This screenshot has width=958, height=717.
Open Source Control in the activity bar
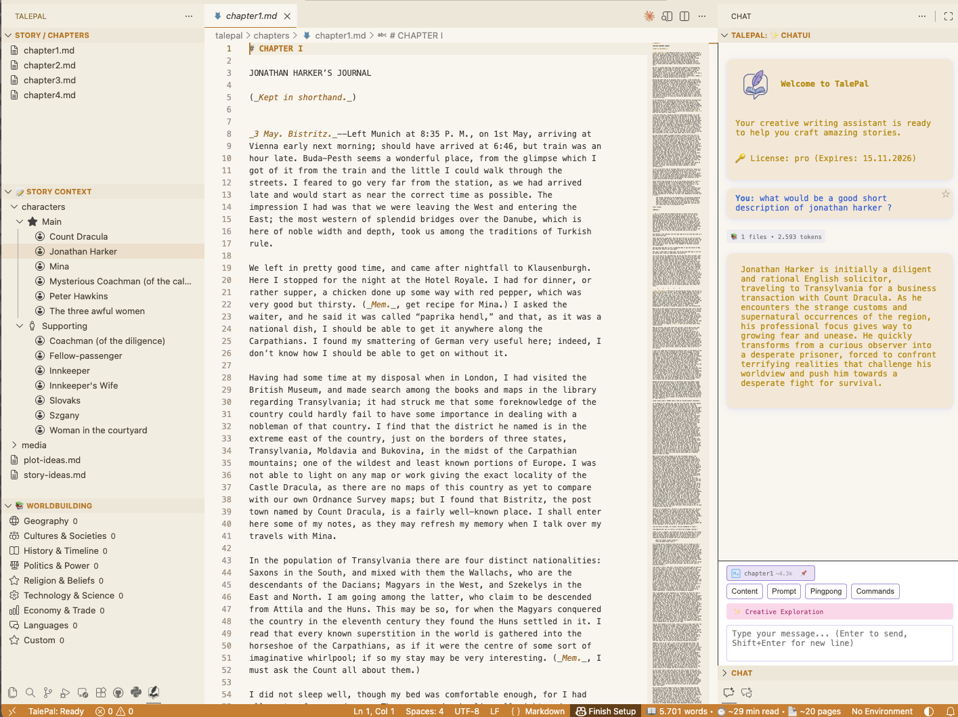tap(47, 692)
